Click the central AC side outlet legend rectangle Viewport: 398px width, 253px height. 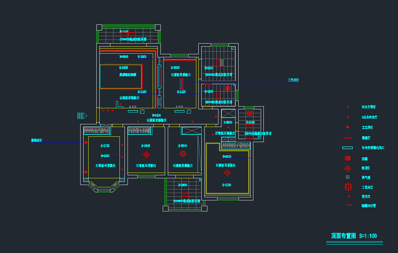point(347,148)
